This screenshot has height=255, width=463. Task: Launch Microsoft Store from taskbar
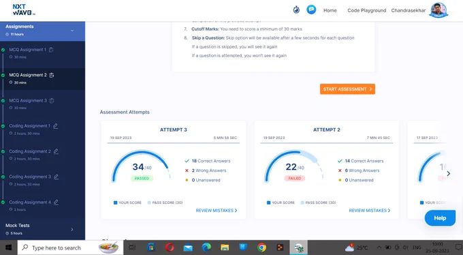pyautogui.click(x=151, y=247)
